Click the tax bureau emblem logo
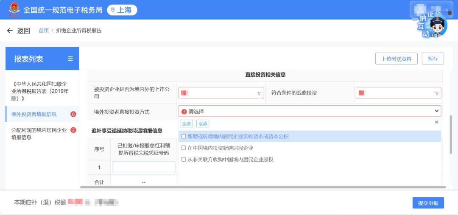 (14, 9)
